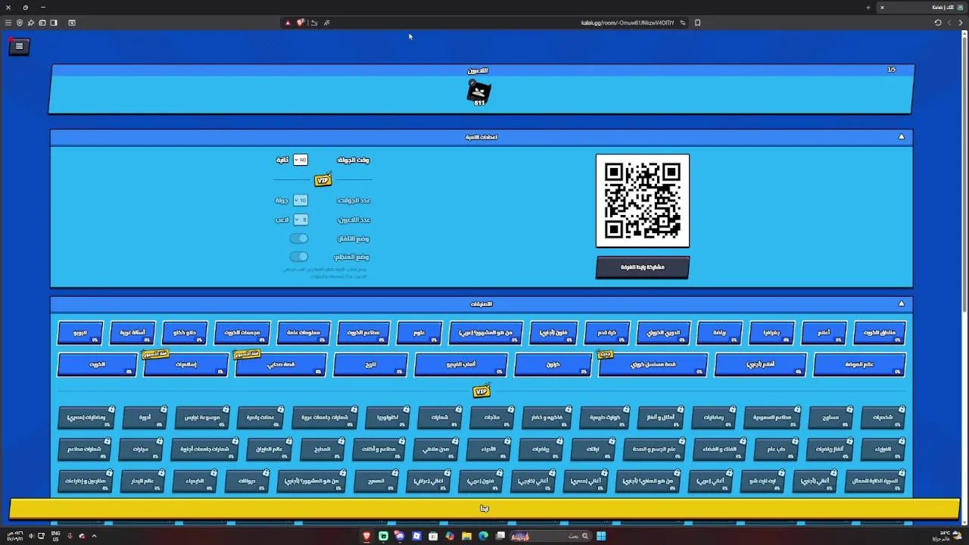Image resolution: width=969 pixels, height=545 pixels.
Task: Select إسلاميات category button
Action: point(186,365)
